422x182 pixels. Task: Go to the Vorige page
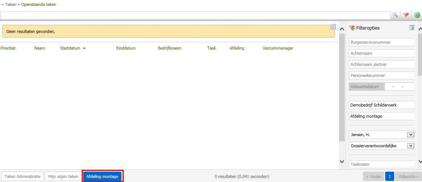pyautogui.click(x=373, y=176)
